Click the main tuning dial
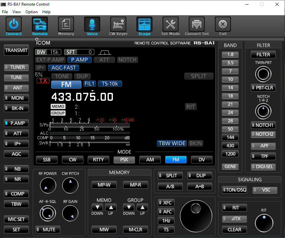This screenshot has height=238, width=285. tap(196, 216)
